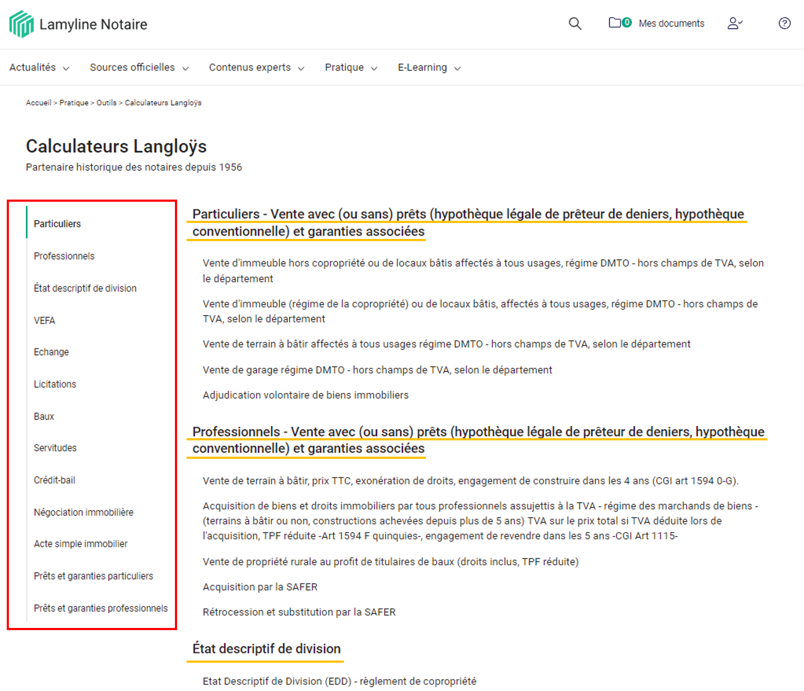Open the Mes documents folder icon
This screenshot has width=804, height=691.
pos(615,23)
